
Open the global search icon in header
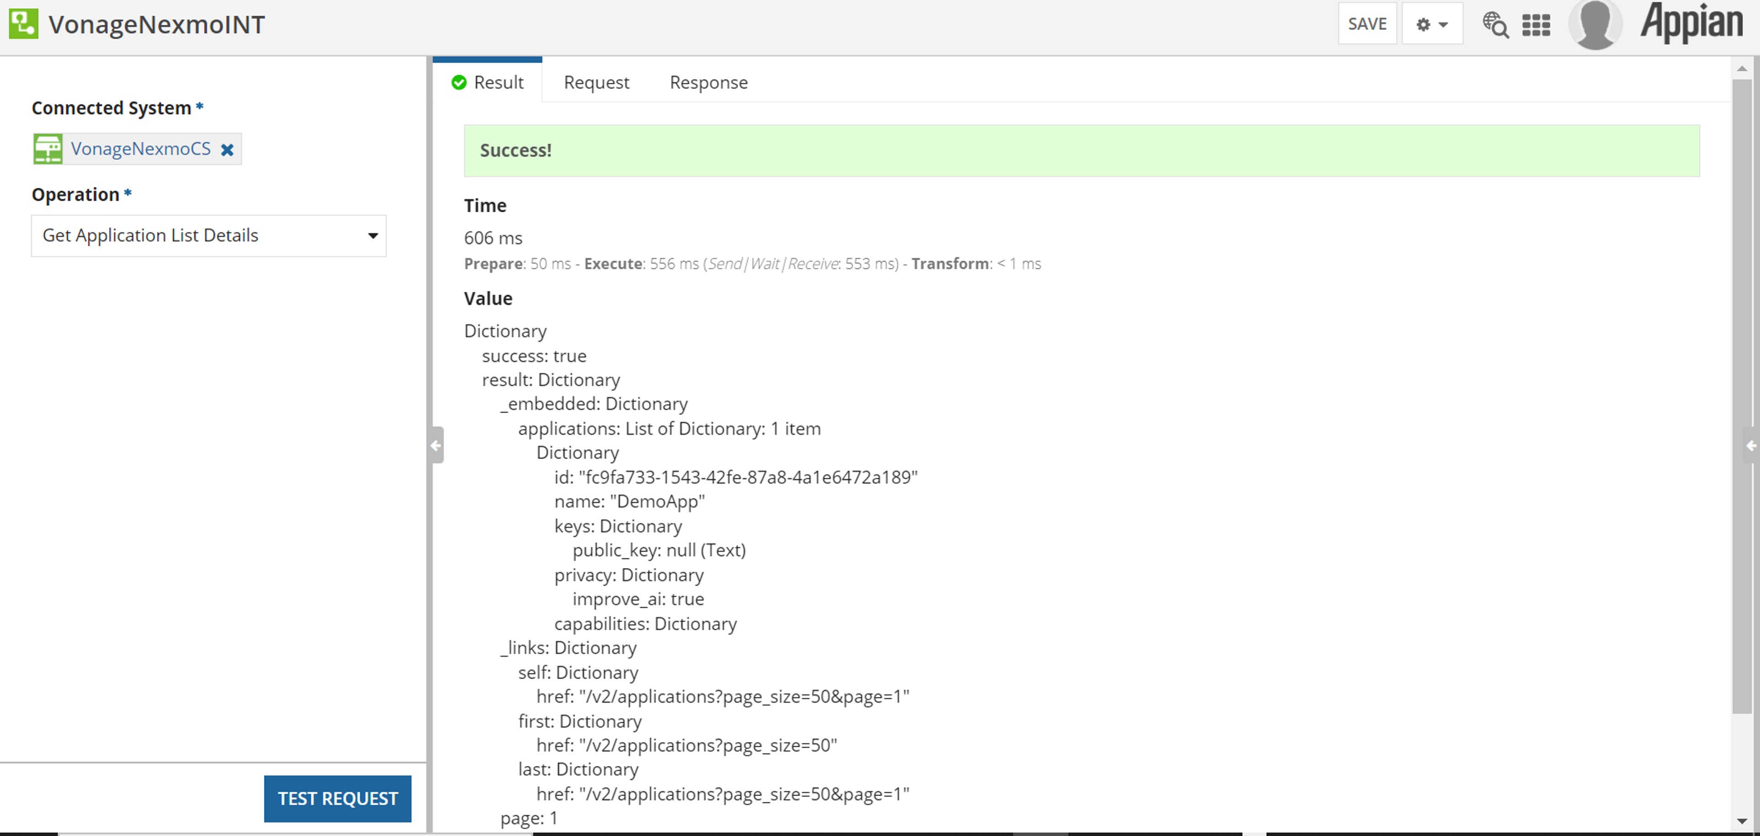1495,25
